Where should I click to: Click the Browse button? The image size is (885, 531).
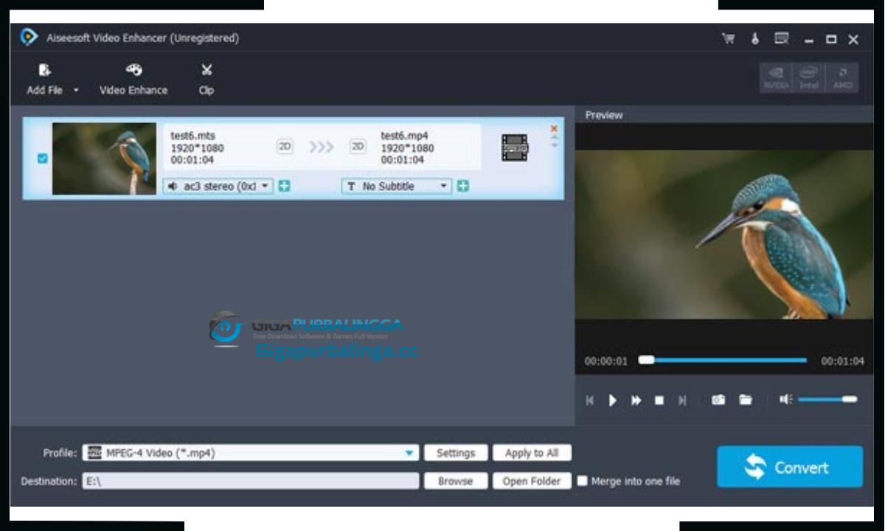point(456,481)
